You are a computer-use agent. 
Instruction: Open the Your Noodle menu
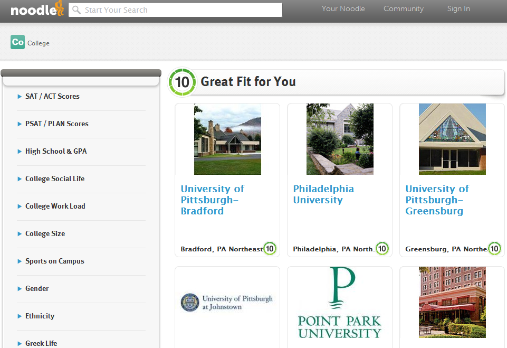click(x=343, y=9)
